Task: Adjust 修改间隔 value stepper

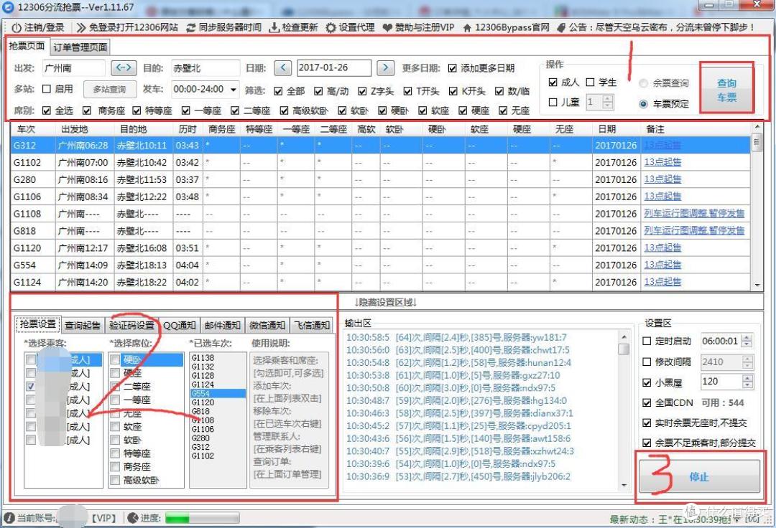Action: click(x=747, y=362)
